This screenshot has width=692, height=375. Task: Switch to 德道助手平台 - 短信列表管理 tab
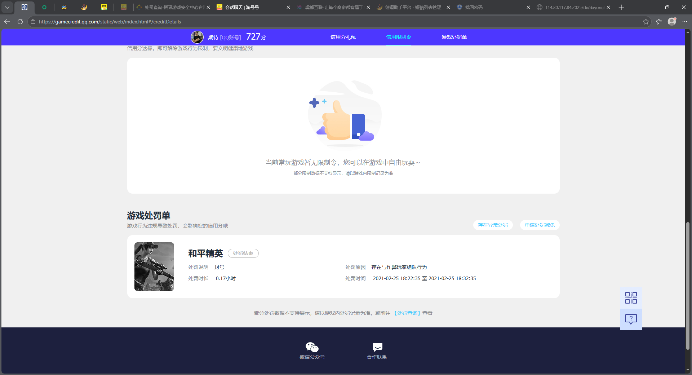pyautogui.click(x=413, y=7)
